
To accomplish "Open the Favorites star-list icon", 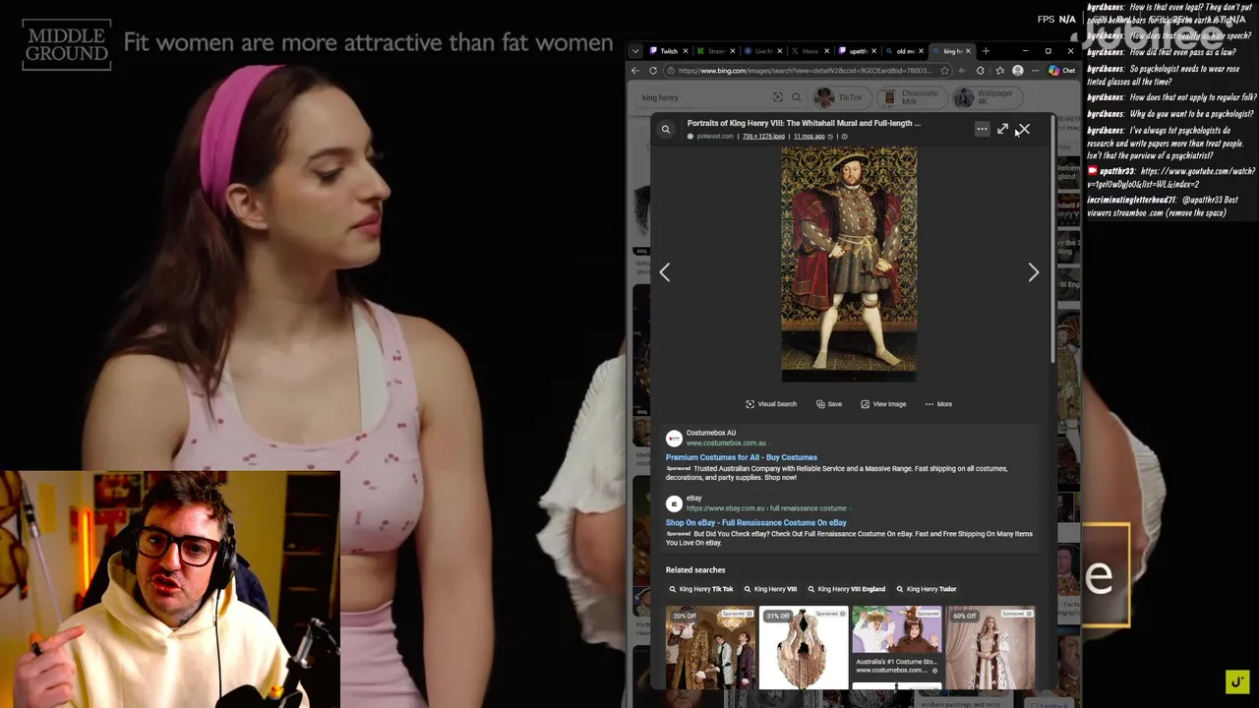I will pos(999,71).
